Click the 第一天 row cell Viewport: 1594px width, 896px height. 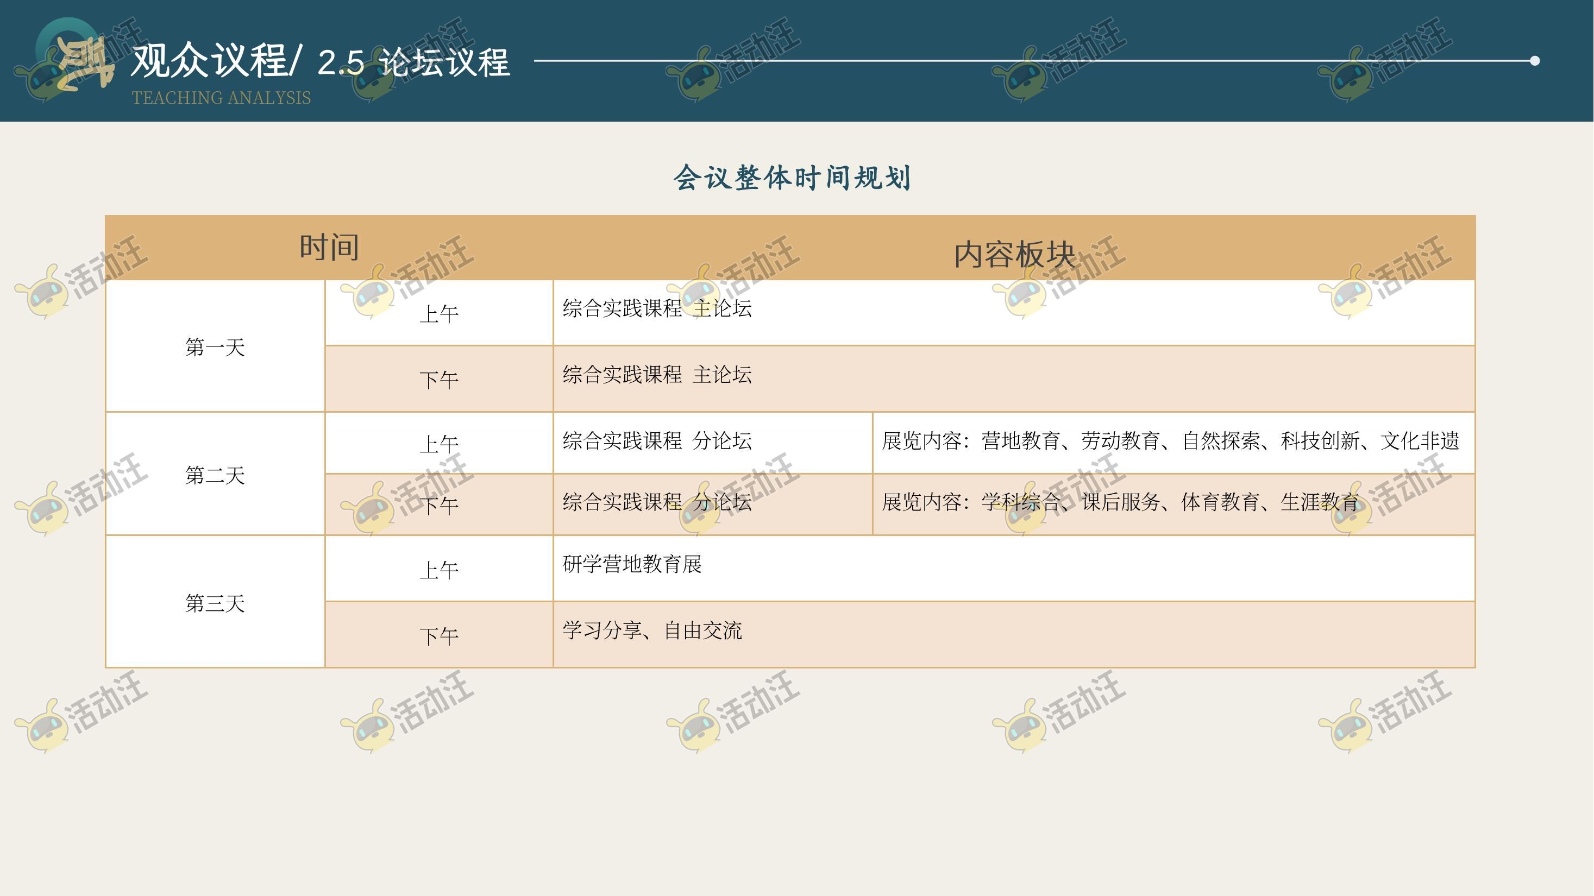click(x=215, y=347)
